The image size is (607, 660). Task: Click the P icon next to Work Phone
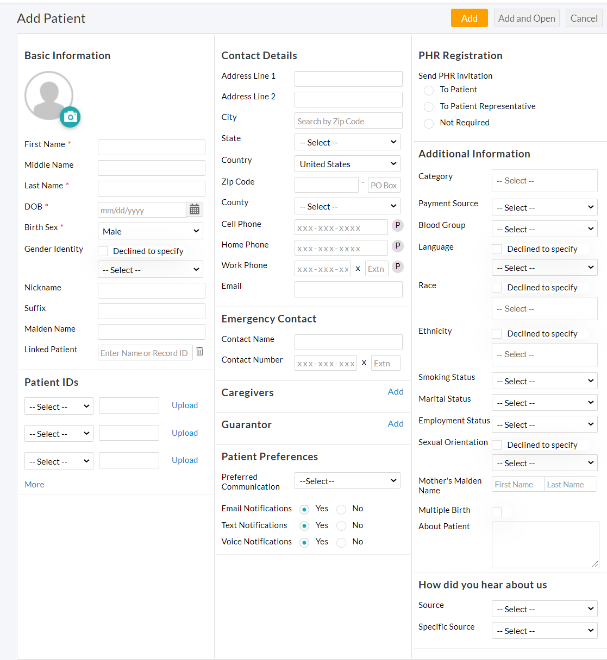398,266
